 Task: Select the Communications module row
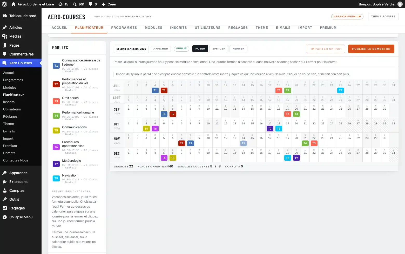click(x=77, y=130)
